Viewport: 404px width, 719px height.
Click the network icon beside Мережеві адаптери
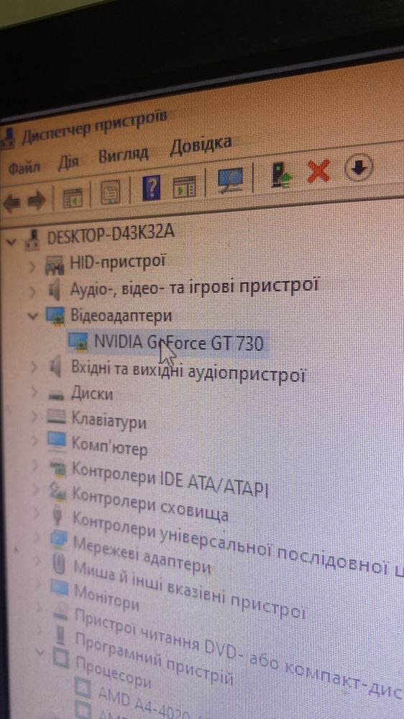[59, 540]
